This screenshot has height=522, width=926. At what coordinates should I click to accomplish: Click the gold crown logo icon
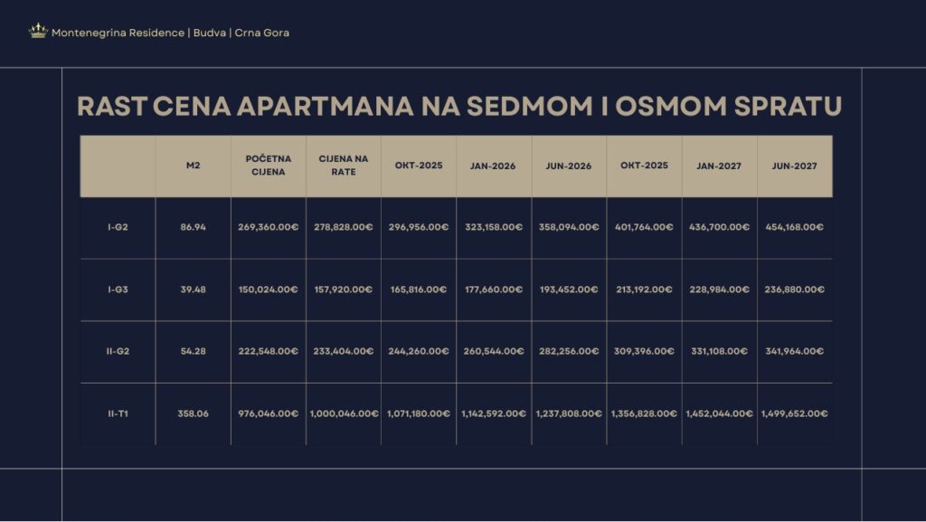38,31
